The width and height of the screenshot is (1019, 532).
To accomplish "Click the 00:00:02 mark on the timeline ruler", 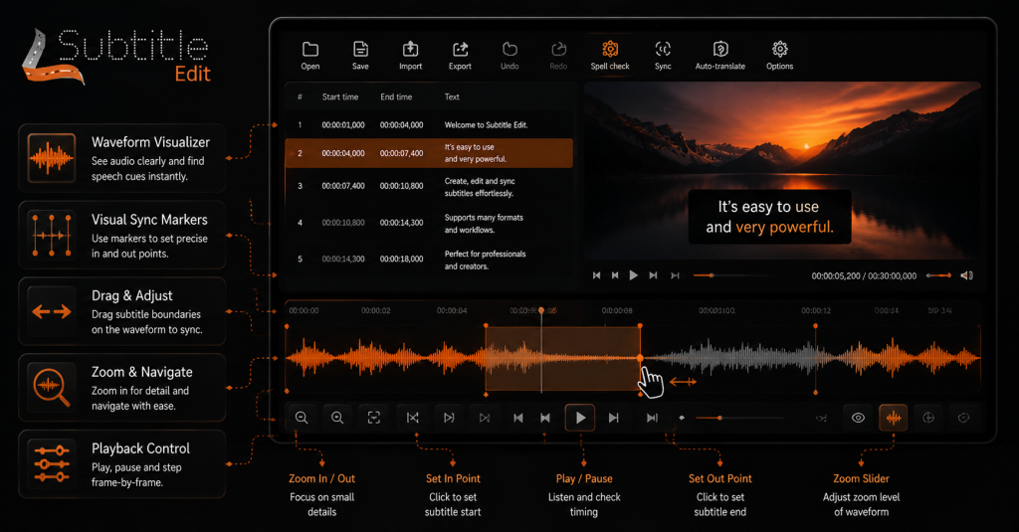I will point(375,310).
